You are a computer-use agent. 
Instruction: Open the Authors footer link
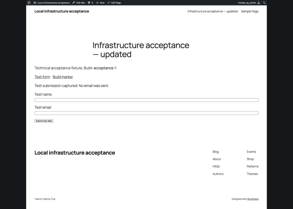tap(218, 174)
